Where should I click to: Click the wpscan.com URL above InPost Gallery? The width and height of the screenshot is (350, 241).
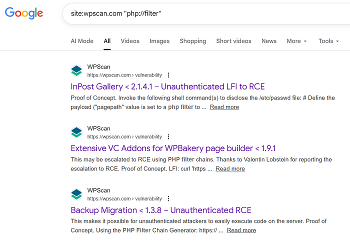[x=124, y=75]
